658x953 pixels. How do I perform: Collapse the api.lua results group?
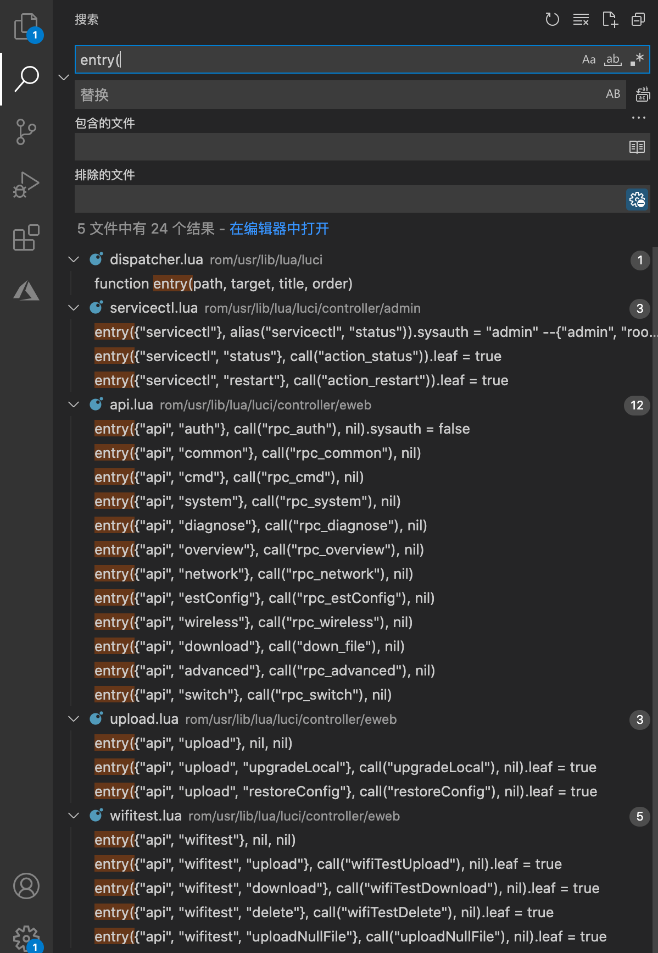coord(74,405)
